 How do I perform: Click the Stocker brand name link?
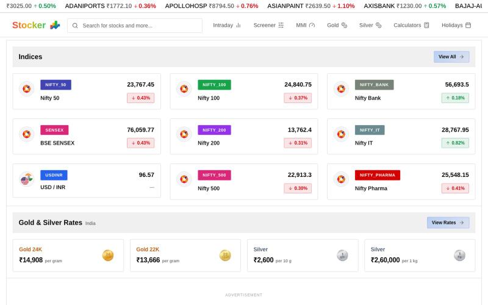pyautogui.click(x=29, y=25)
